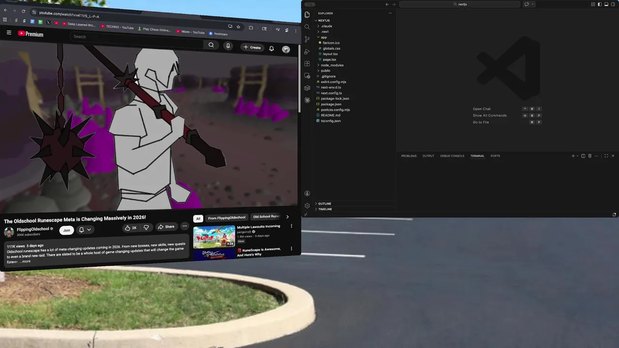The image size is (619, 348).
Task: Open the YouTube hamburger guide menu
Action: (9, 33)
